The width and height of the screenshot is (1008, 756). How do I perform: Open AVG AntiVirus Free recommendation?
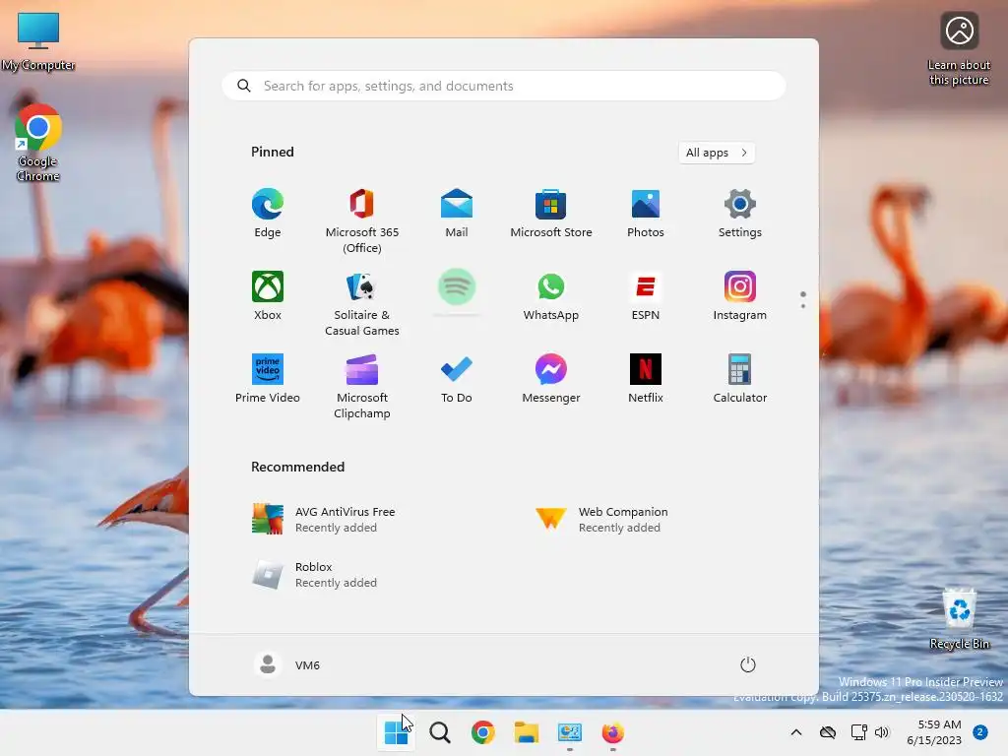pos(324,520)
